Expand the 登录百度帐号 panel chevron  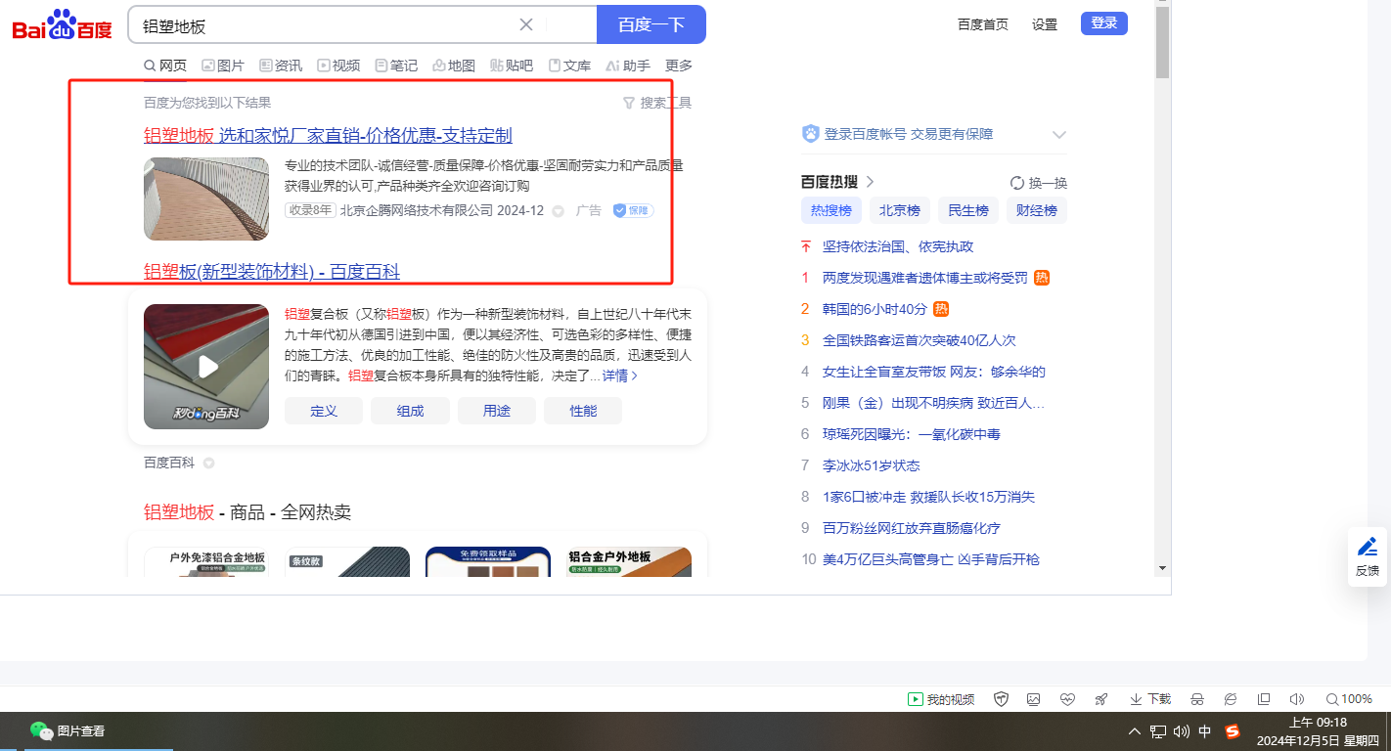(1058, 135)
